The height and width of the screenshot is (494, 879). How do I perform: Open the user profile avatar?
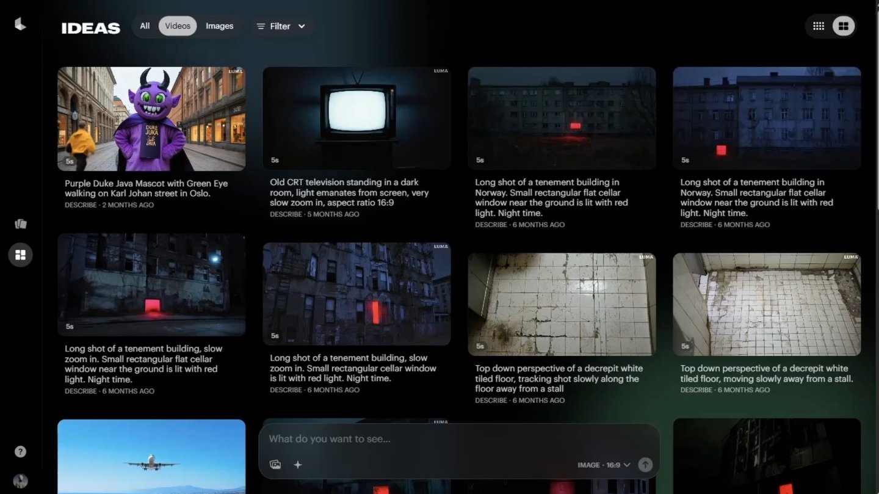[x=20, y=481]
